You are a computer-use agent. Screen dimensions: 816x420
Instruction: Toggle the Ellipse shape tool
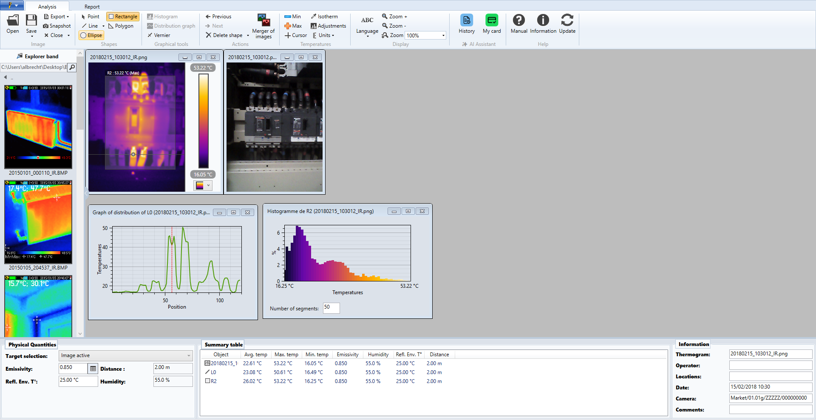(91, 35)
